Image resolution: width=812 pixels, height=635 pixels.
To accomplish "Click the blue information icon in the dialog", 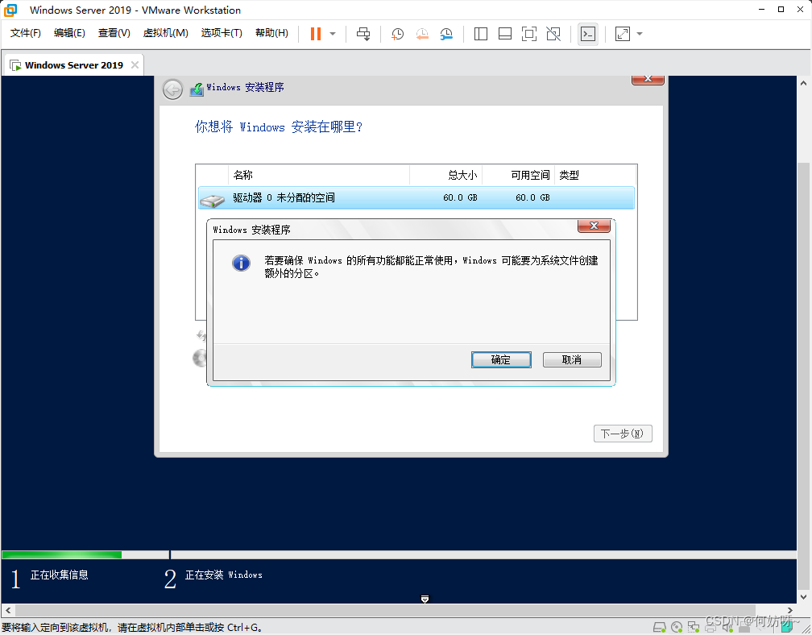I will point(241,264).
